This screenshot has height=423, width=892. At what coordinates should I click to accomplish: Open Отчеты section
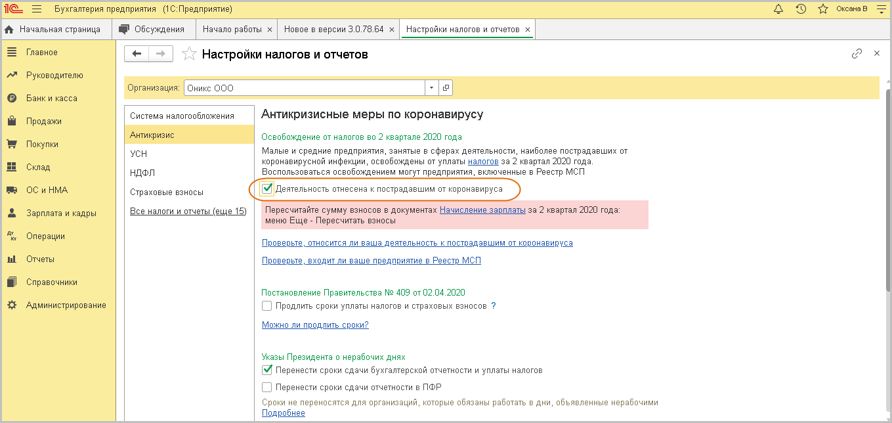(58, 259)
